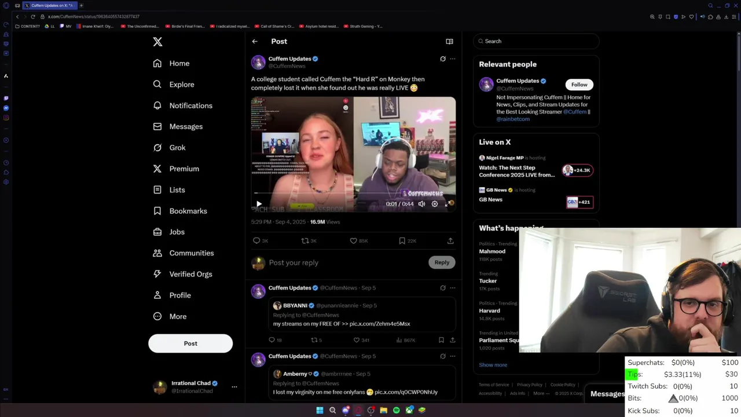Repost the main post (3K)

(309, 240)
